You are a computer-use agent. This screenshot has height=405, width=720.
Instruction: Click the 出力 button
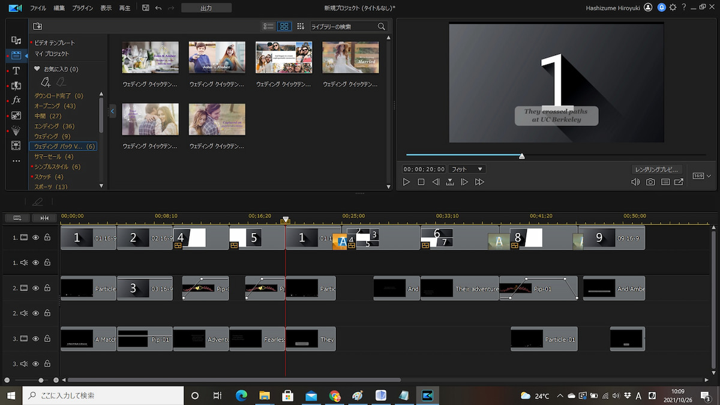point(206,8)
